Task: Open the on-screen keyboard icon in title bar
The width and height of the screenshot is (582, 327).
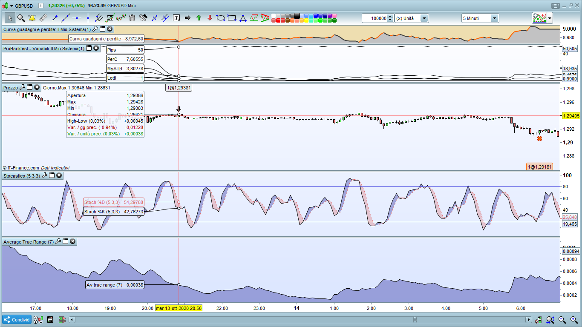Action: click(555, 6)
